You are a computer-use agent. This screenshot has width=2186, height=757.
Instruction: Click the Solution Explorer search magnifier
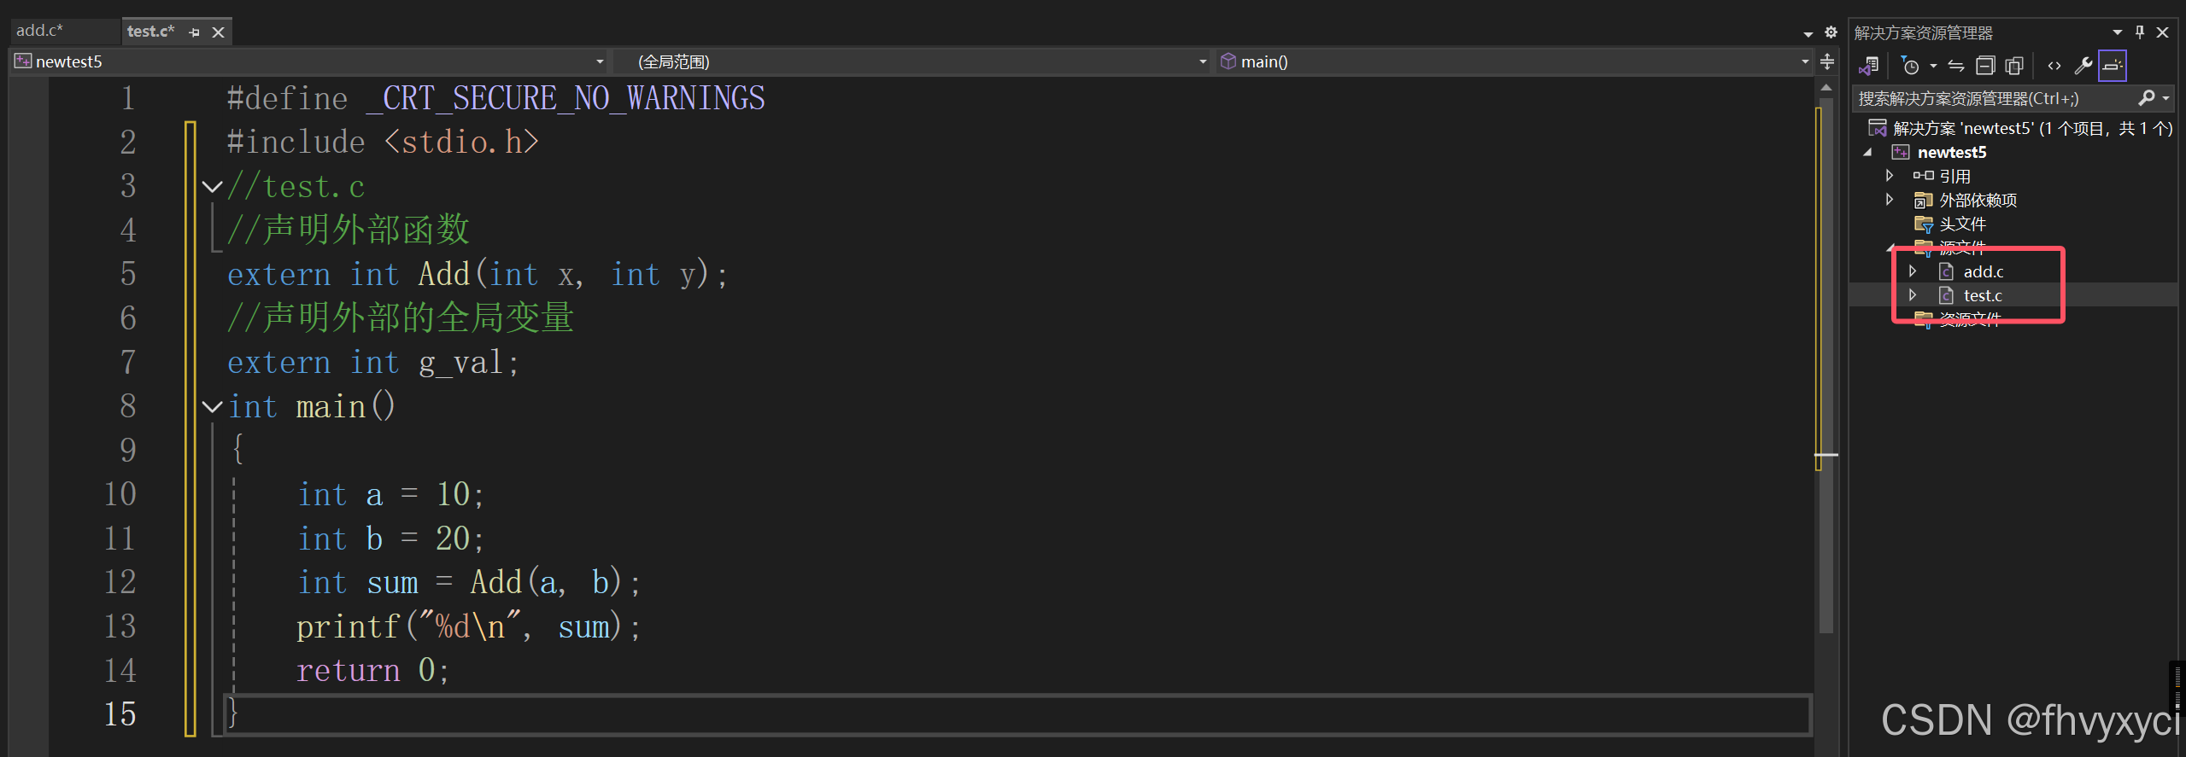click(2146, 98)
